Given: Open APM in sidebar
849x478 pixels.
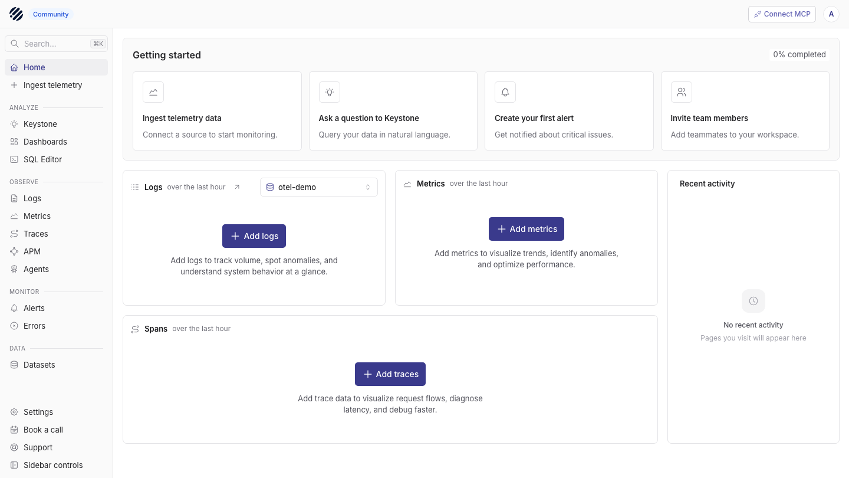Looking at the screenshot, I should coord(56,251).
